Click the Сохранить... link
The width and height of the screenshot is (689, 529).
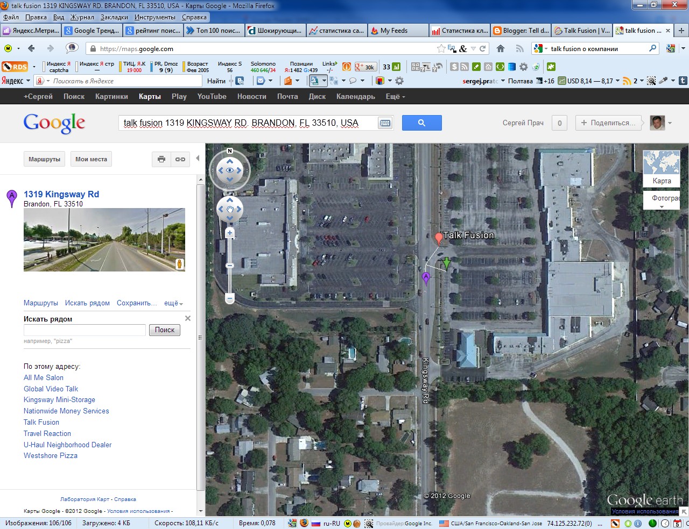pos(137,303)
